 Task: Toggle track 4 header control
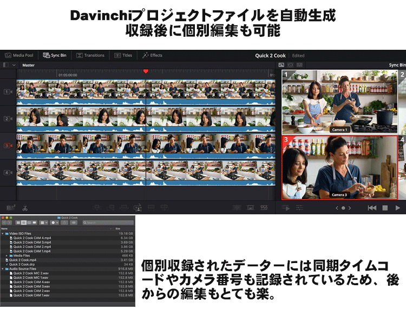8,173
